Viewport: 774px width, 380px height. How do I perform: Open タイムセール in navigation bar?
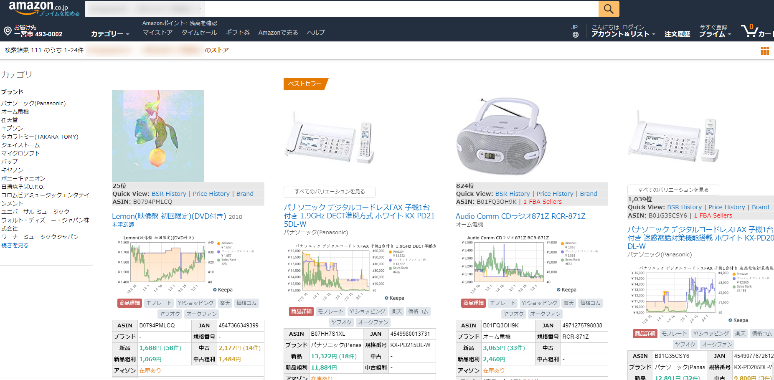point(199,33)
